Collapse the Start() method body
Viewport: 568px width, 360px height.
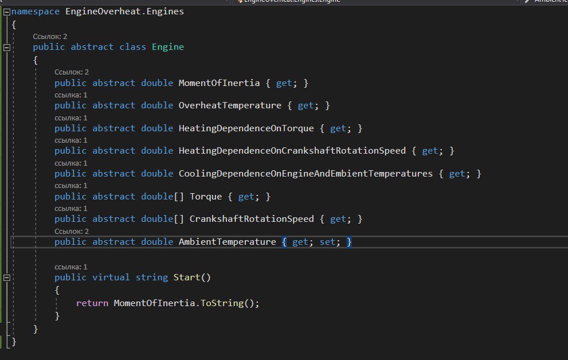[6, 278]
